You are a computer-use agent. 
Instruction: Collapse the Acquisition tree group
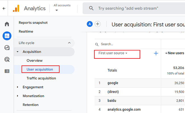click(18, 52)
